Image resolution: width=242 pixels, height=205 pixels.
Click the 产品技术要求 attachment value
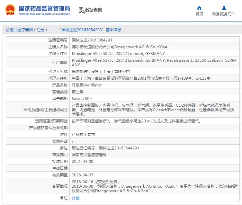pos(83,135)
